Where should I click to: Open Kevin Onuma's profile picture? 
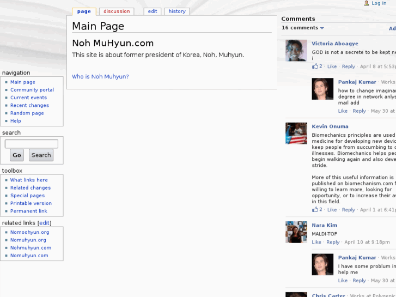tap(296, 134)
